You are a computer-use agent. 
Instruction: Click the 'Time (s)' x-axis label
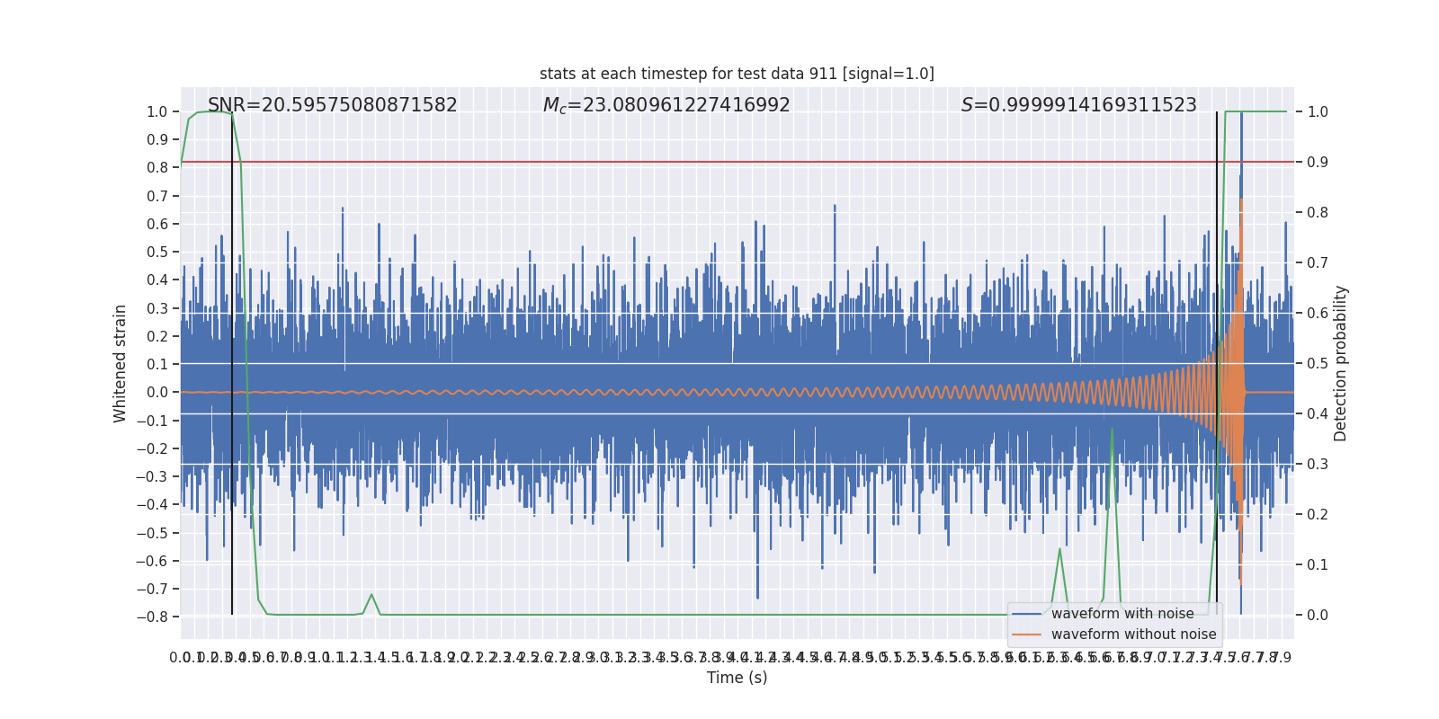point(737,678)
